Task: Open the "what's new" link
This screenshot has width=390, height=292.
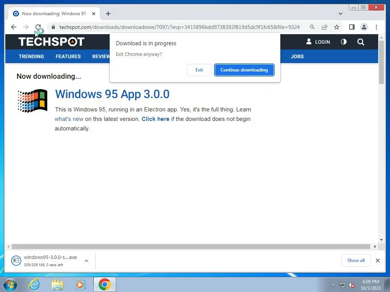Action: coord(69,119)
